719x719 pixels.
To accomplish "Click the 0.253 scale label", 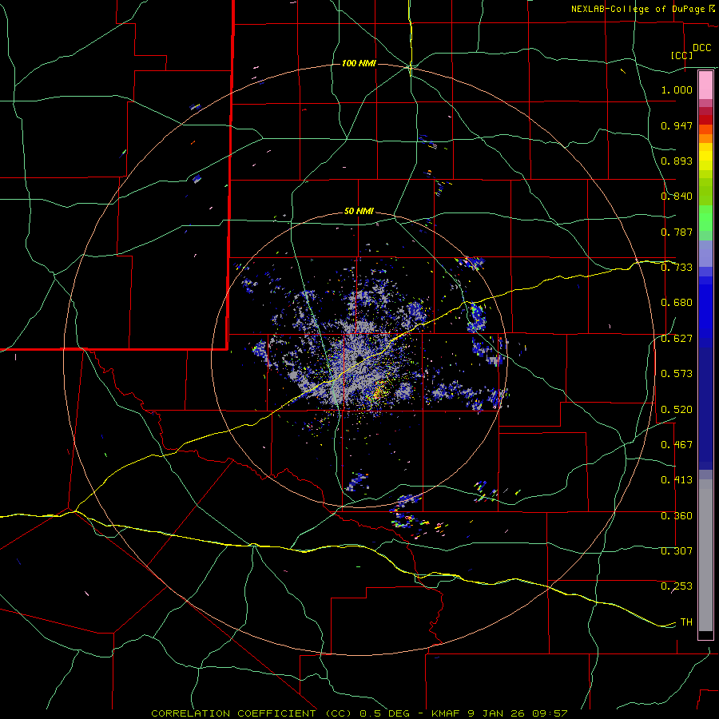I will point(677,586).
